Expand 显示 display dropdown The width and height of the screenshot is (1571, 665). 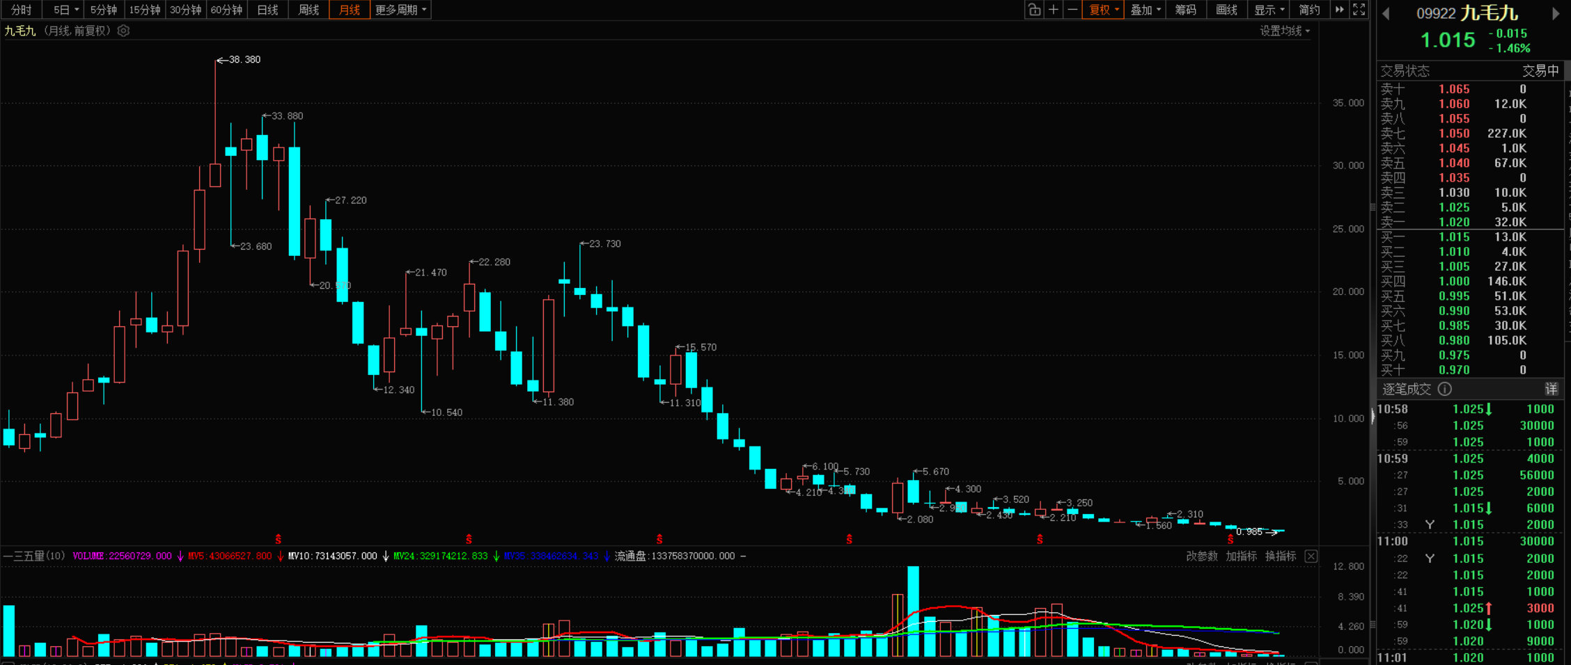[x=1269, y=10]
